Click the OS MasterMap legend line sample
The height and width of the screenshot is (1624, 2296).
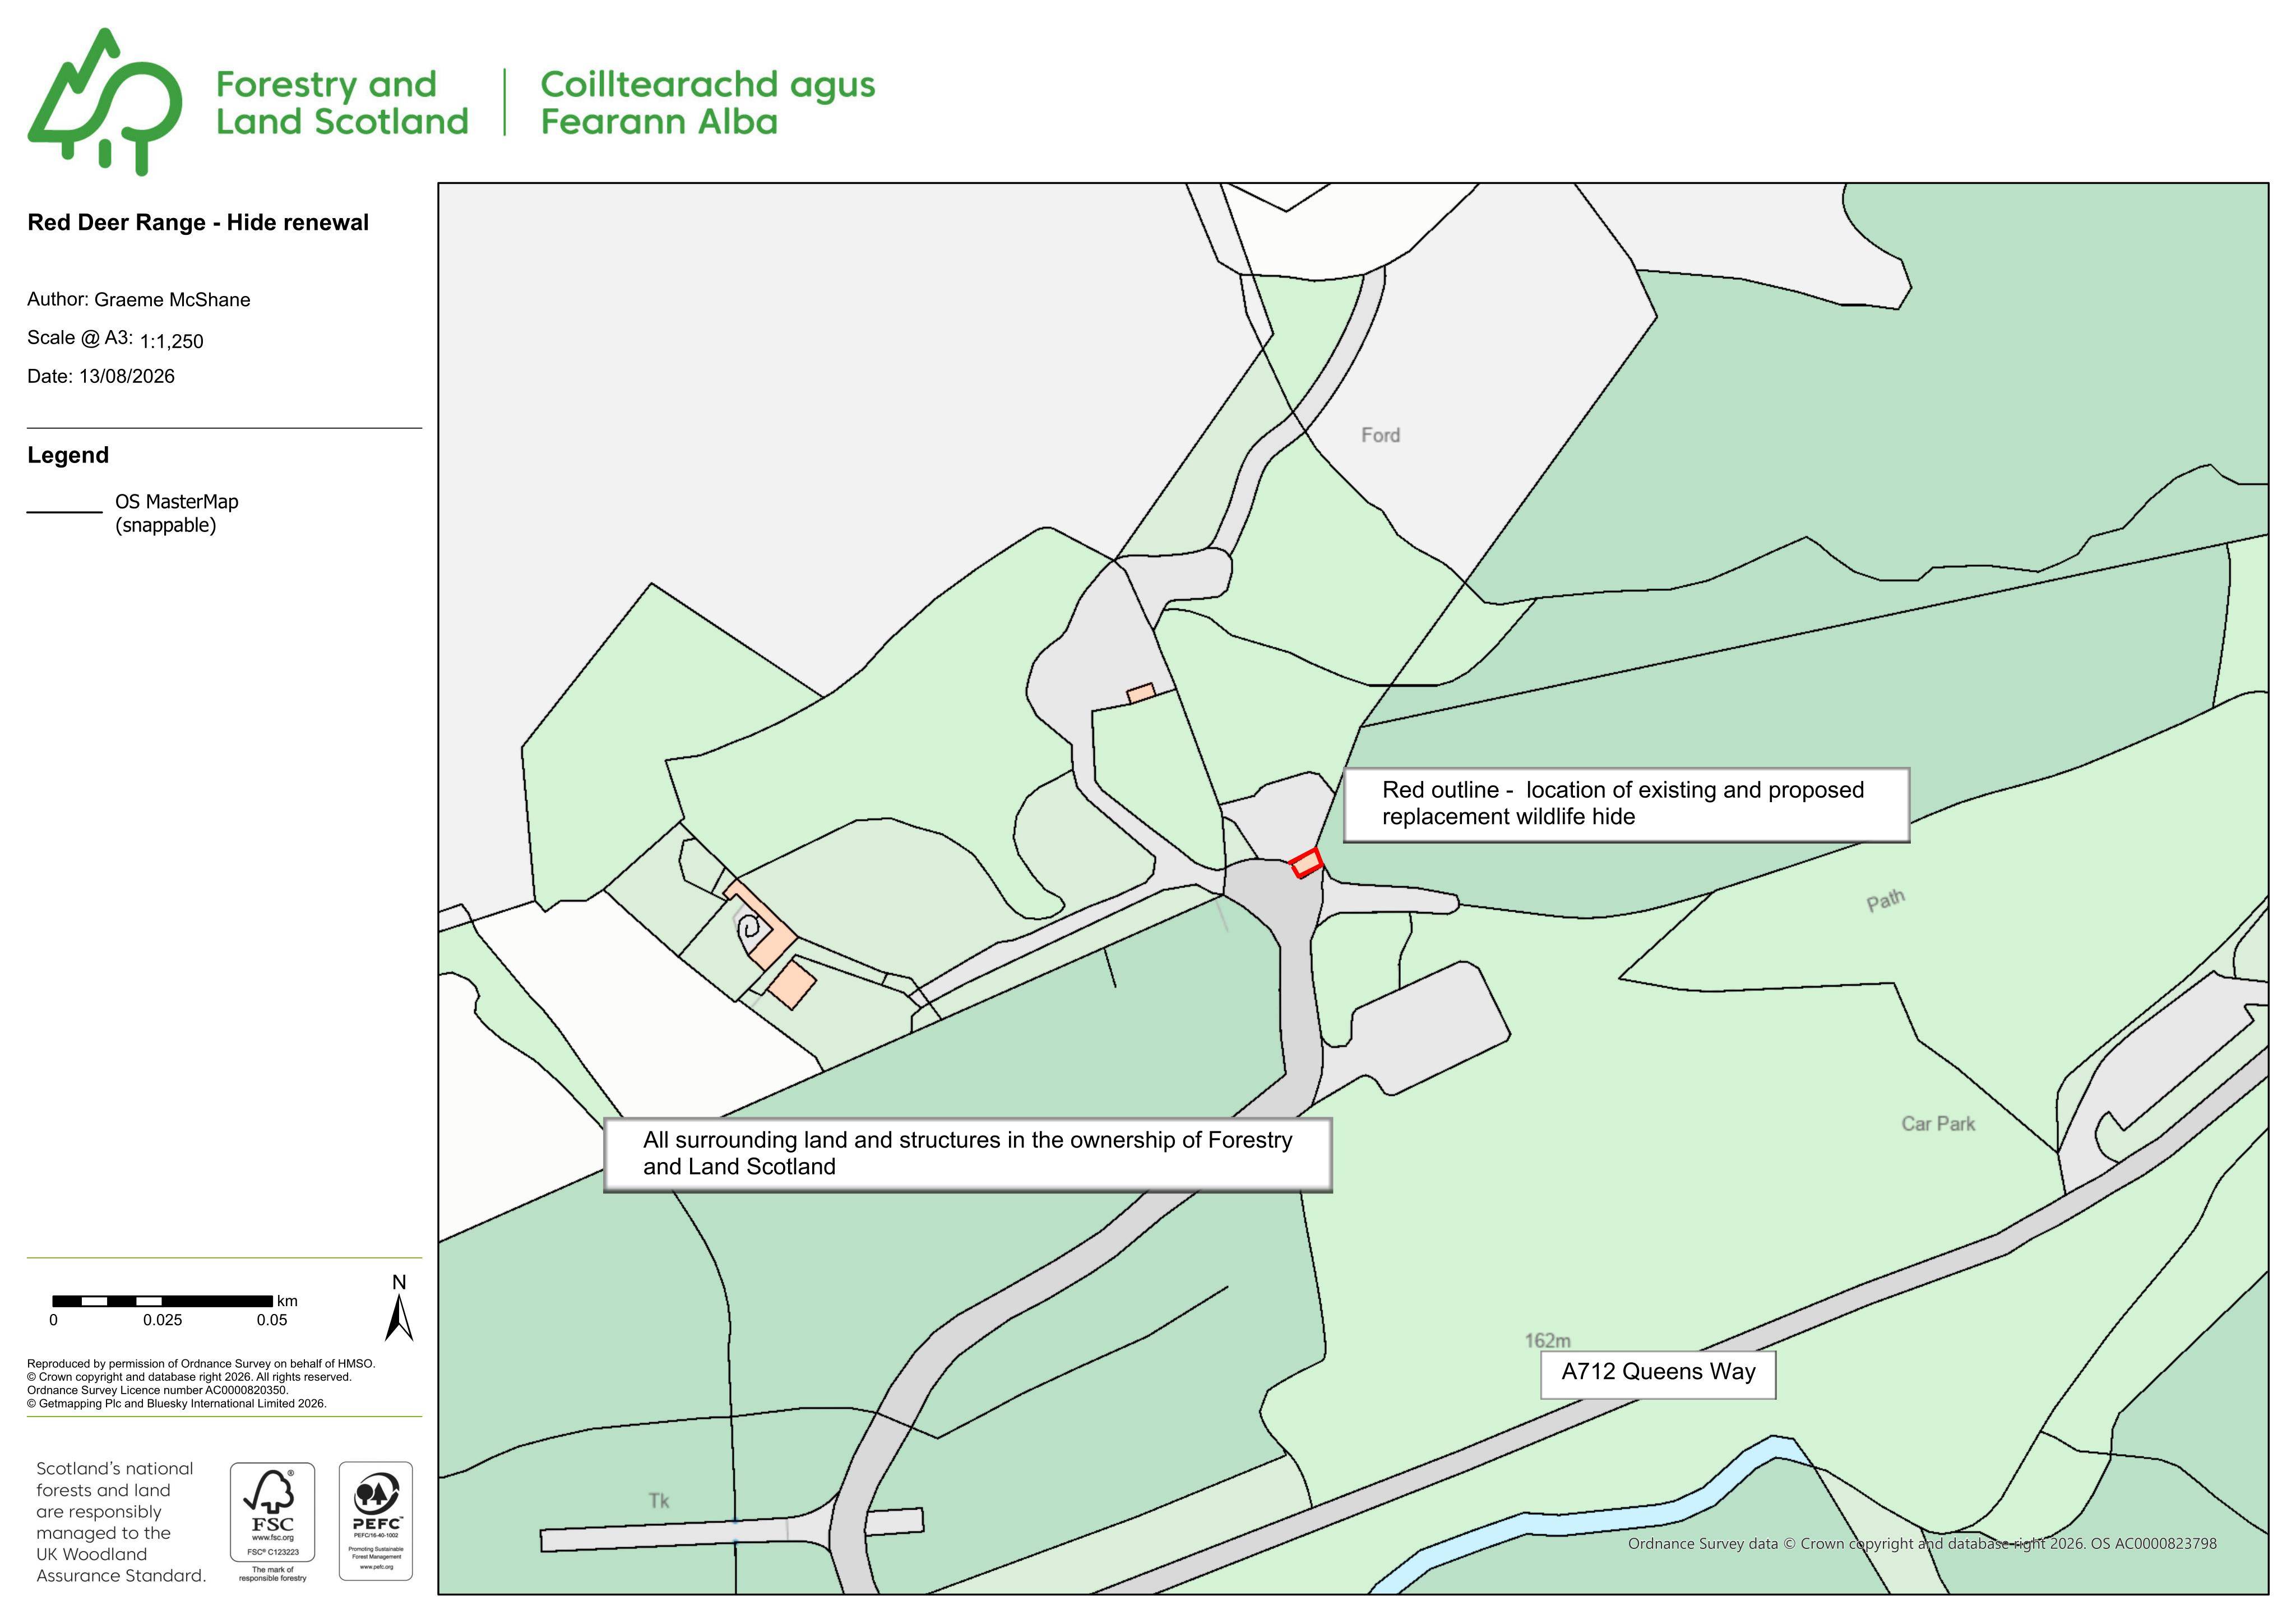[65, 512]
